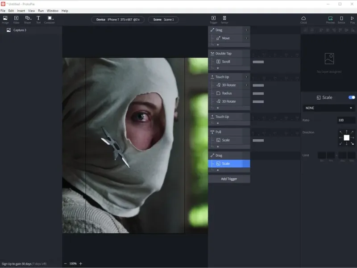Pick the Text tool

pyautogui.click(x=38, y=19)
